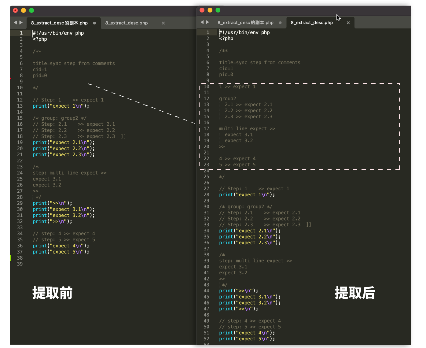The image size is (426, 348).
Task: Click the forward tab arrow in the left window
Action: (x=21, y=23)
